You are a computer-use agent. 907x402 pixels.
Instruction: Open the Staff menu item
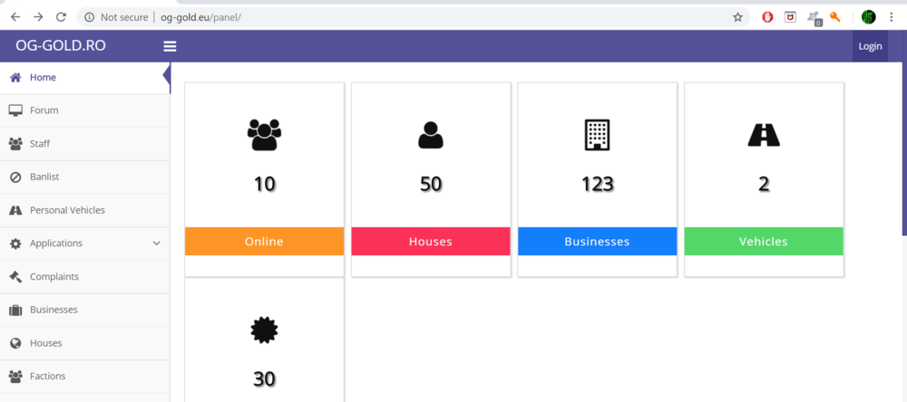point(85,144)
